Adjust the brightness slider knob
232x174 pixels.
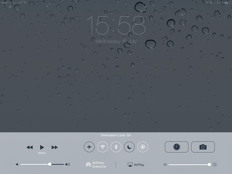(x=209, y=165)
